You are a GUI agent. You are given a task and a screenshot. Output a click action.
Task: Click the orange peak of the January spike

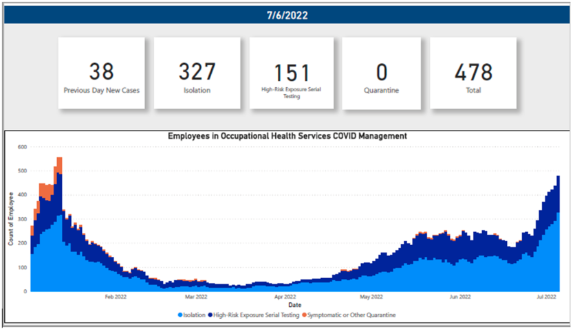click(x=59, y=161)
